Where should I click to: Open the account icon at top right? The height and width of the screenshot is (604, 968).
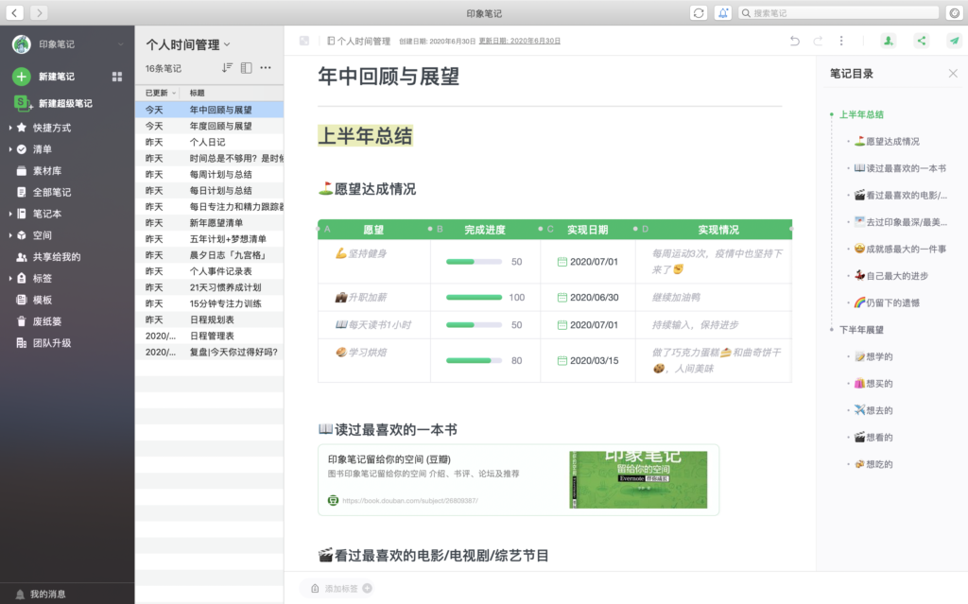[x=955, y=13]
